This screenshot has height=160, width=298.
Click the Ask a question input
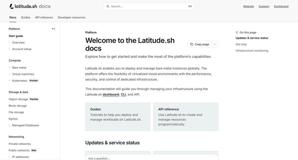tap(151, 158)
